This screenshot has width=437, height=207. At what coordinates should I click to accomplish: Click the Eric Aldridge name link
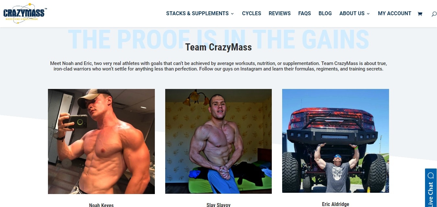336,204
